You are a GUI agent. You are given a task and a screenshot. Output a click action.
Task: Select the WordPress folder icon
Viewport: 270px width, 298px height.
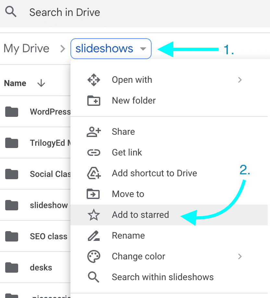coord(12,112)
